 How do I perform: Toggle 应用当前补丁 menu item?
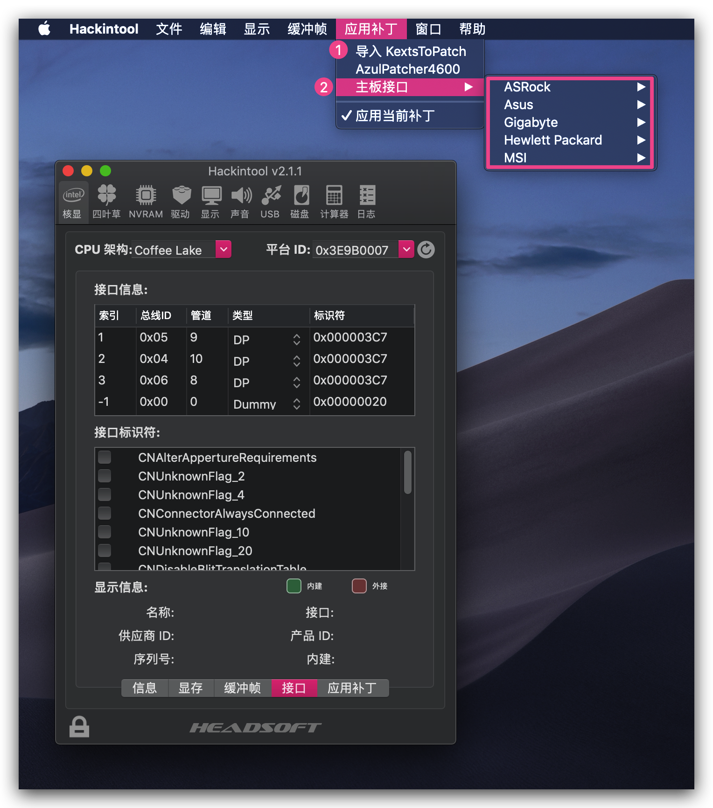[x=410, y=116]
